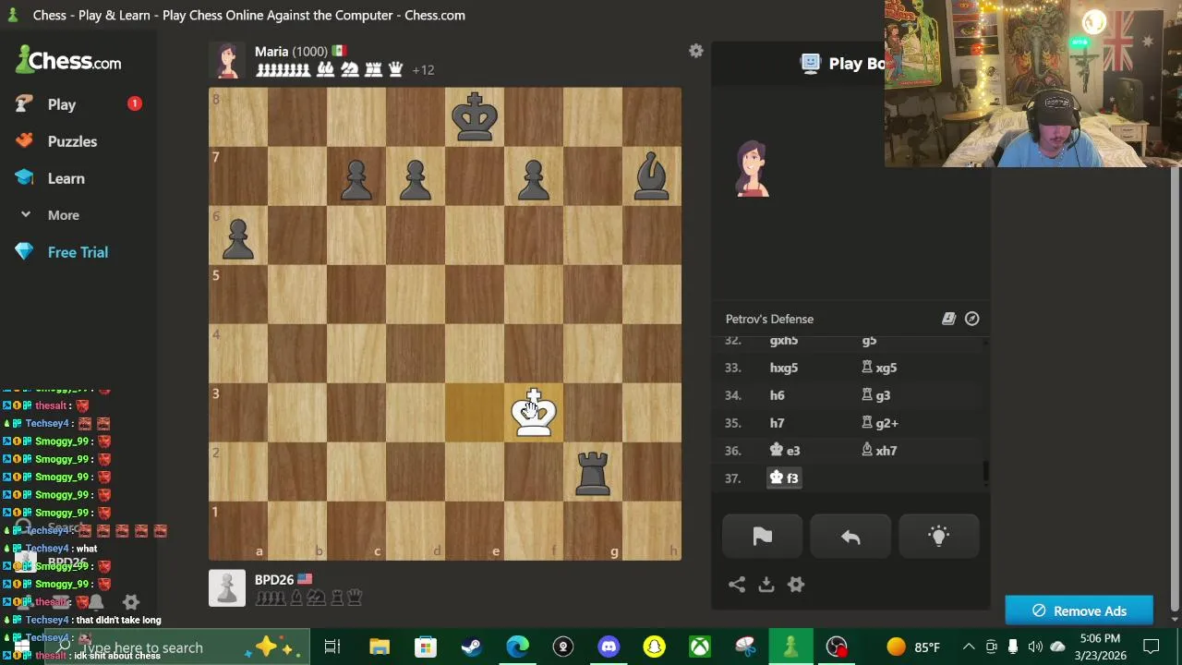Open Task View on the taskbar

(x=332, y=647)
